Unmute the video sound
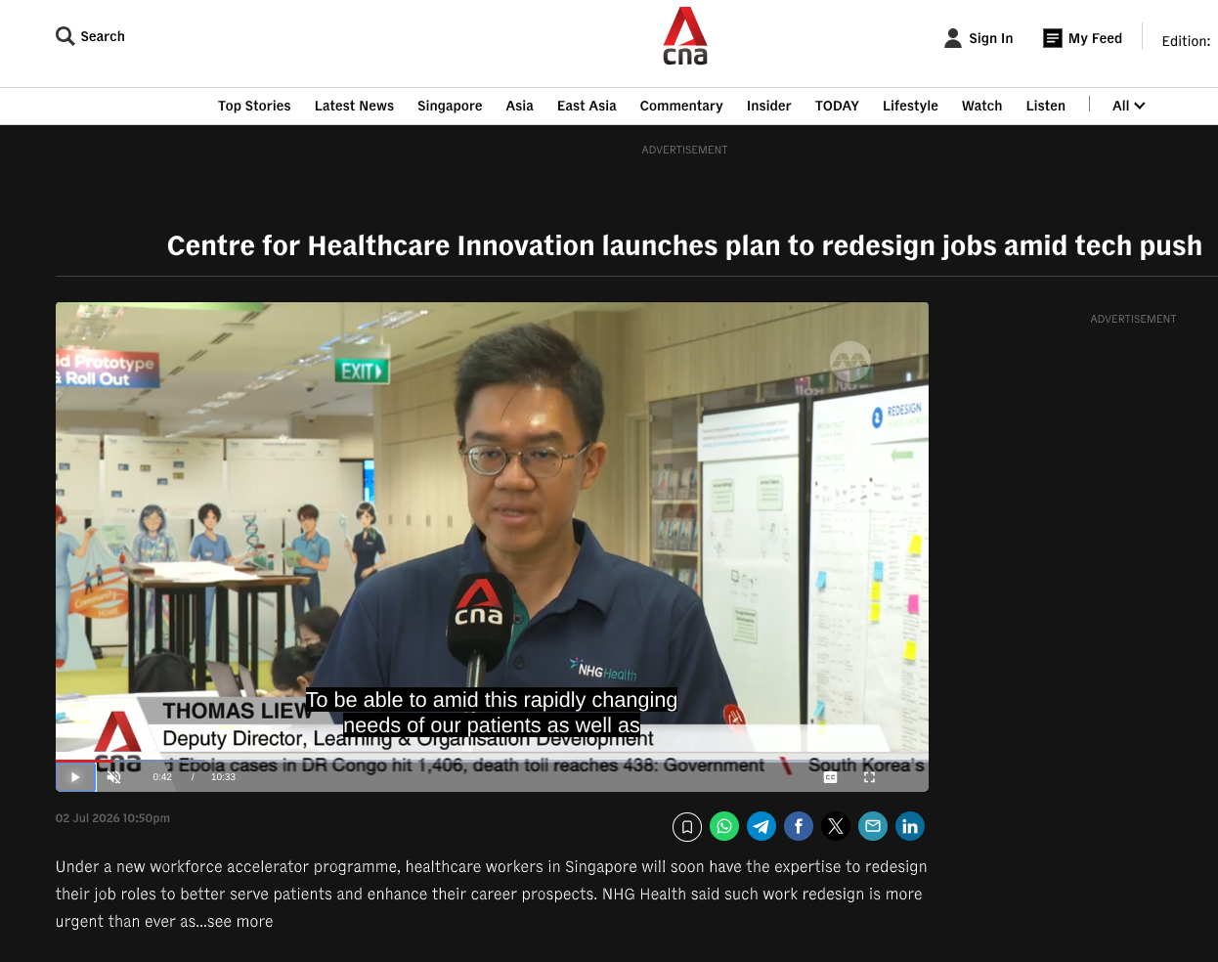1218x962 pixels. coord(114,777)
